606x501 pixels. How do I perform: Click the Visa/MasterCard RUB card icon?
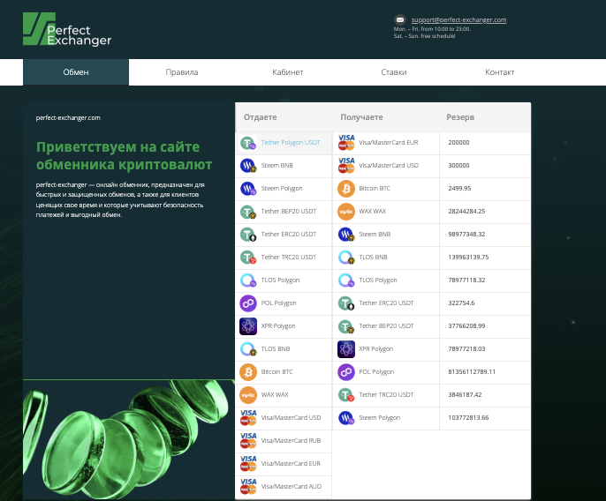tap(248, 441)
